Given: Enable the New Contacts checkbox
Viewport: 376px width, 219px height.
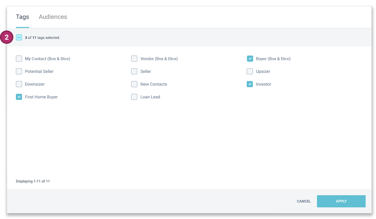Looking at the screenshot, I should [x=134, y=84].
